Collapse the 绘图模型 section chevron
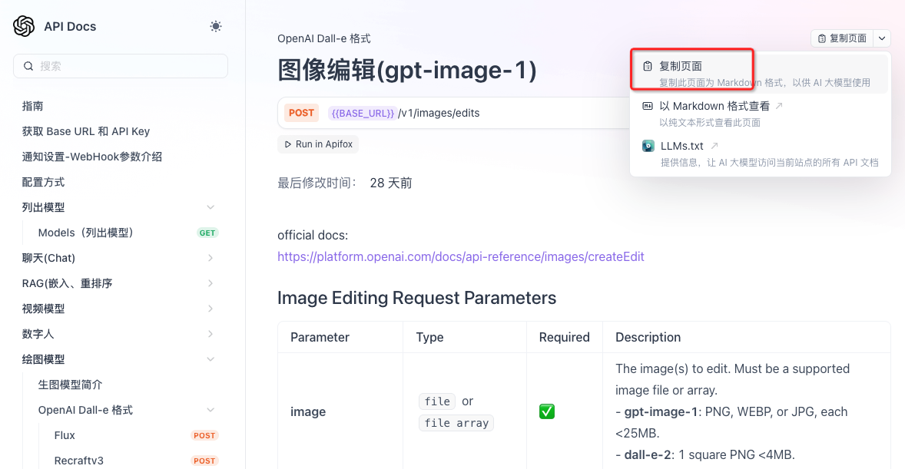Viewport: 905px width, 469px height. pyautogui.click(x=211, y=359)
